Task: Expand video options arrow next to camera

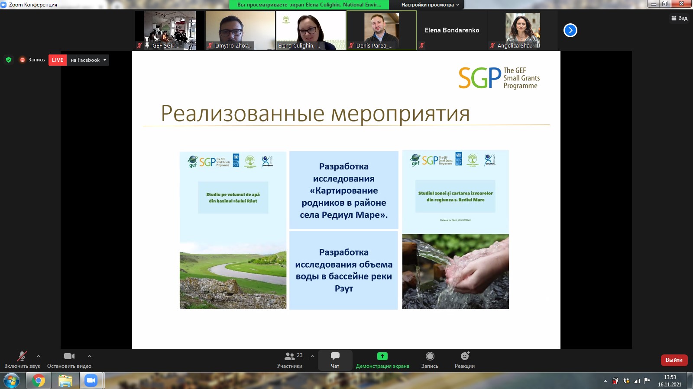Action: click(90, 356)
